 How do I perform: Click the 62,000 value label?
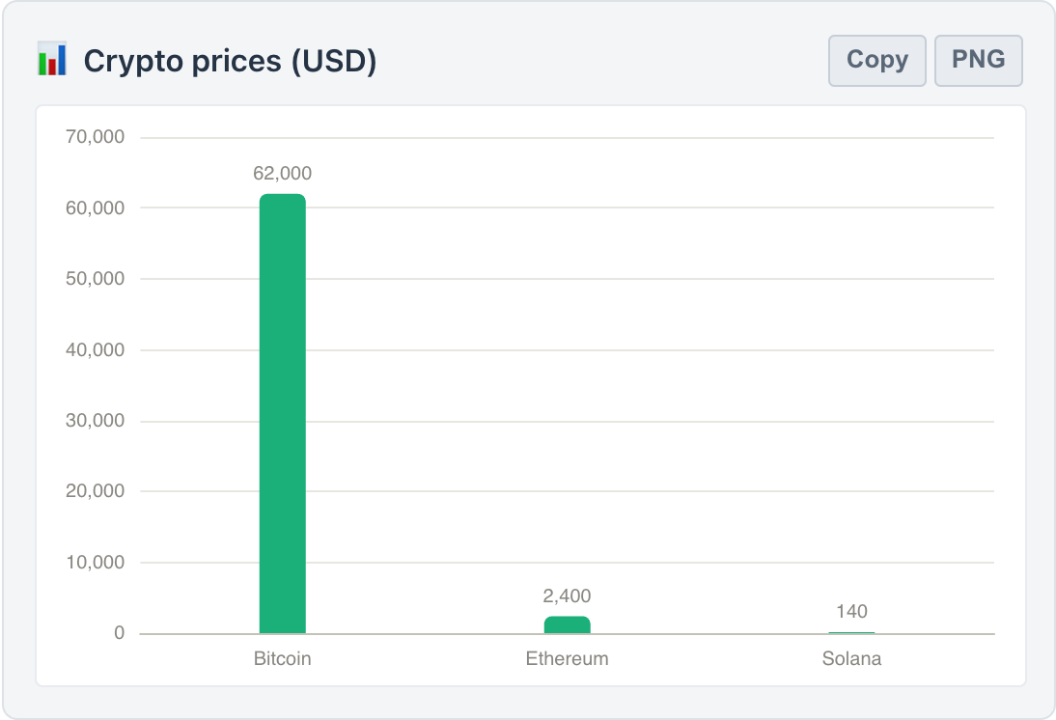pos(282,173)
